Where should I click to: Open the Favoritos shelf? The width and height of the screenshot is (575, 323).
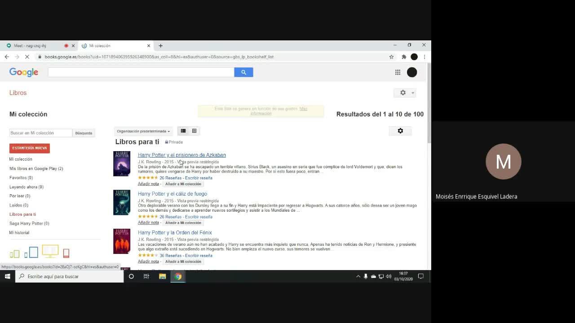[21, 178]
